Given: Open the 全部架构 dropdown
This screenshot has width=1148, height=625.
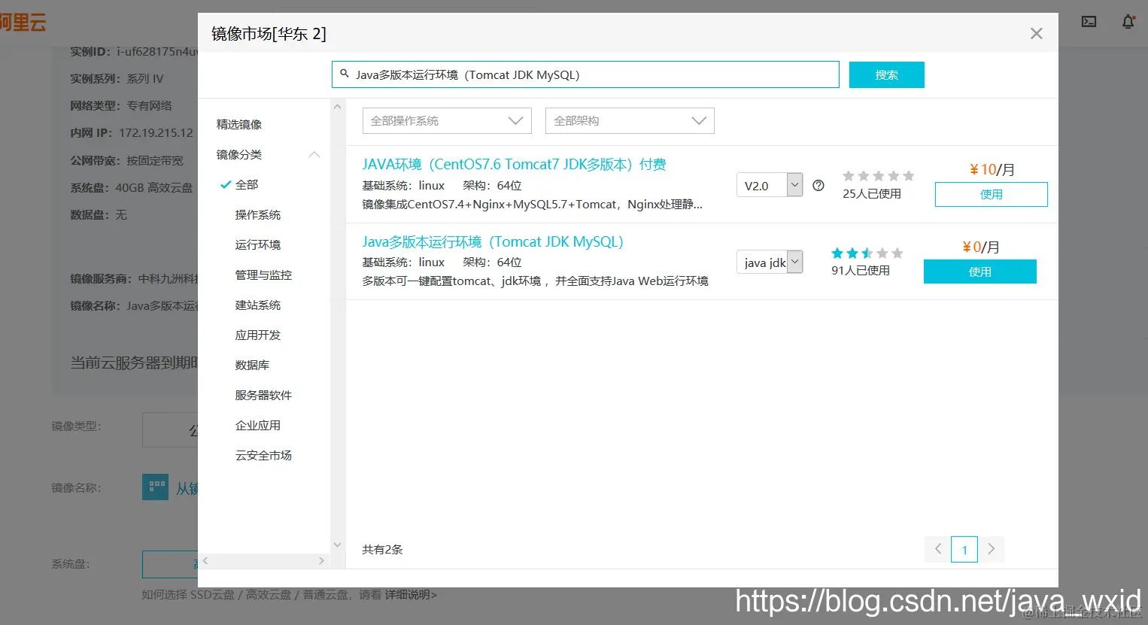Looking at the screenshot, I should (630, 121).
